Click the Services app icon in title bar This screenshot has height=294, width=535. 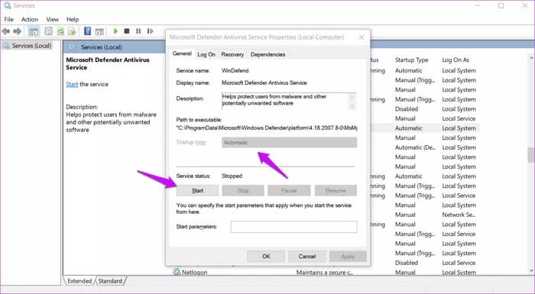click(x=7, y=5)
